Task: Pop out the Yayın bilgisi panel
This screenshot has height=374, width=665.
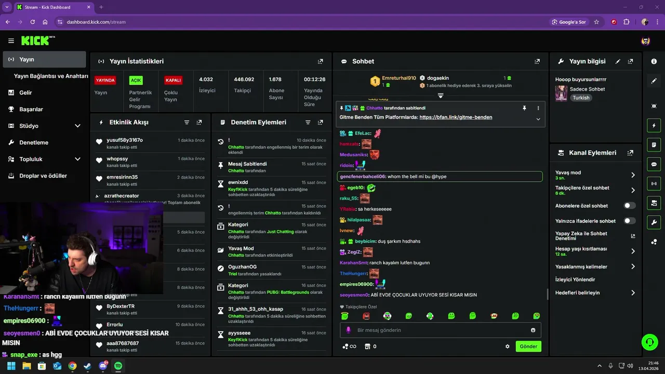Action: 630,61
